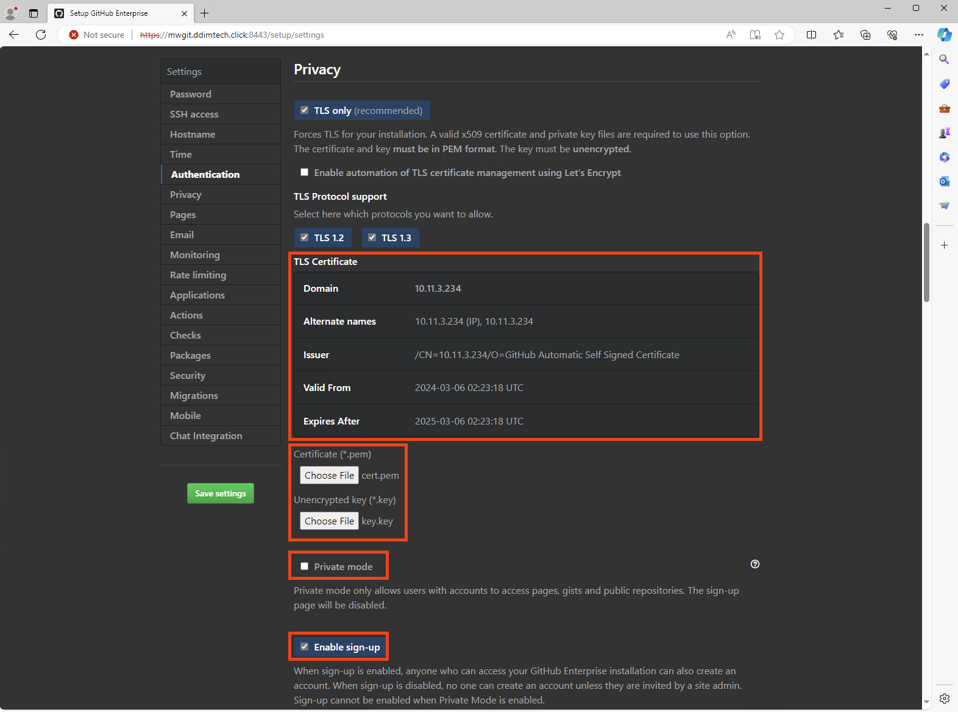Open the Collections icon

tap(865, 35)
